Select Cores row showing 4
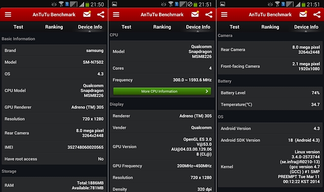 point(162,68)
